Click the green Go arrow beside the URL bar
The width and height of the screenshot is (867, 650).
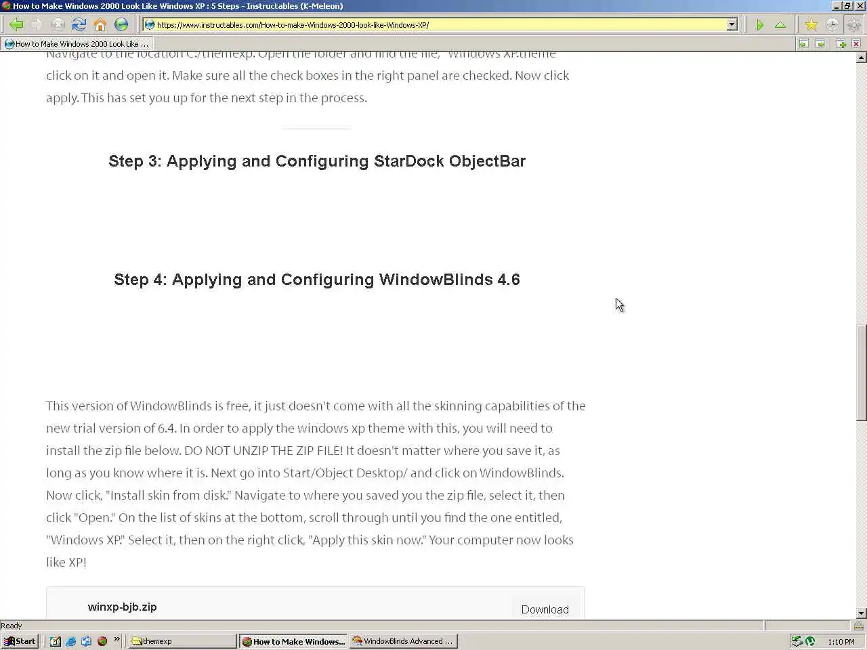click(760, 25)
